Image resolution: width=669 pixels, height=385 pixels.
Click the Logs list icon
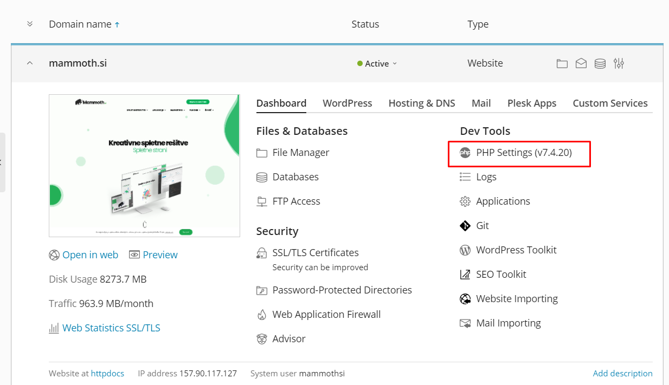coord(465,177)
